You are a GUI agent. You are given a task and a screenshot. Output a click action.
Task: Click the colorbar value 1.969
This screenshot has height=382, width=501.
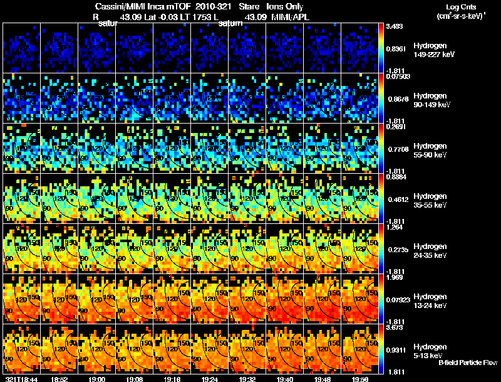[x=395, y=277]
